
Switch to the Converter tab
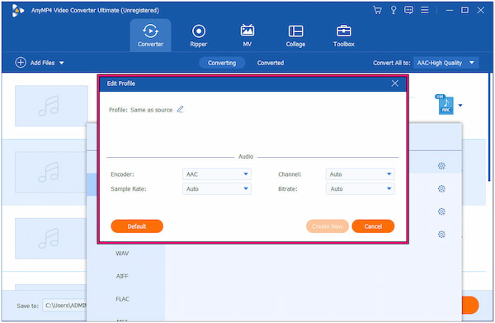click(x=150, y=36)
